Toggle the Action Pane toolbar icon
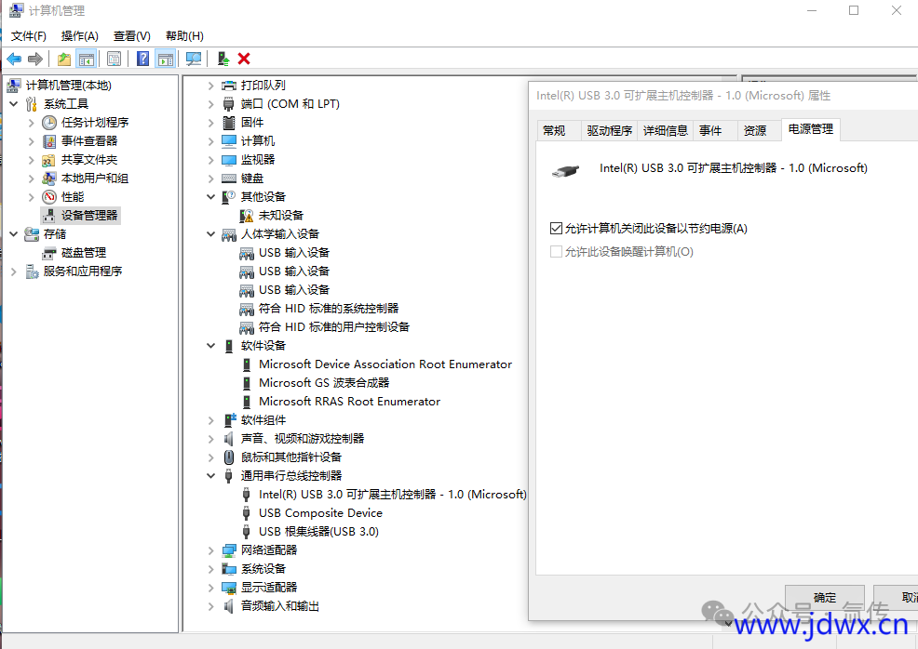918x649 pixels. coord(166,59)
